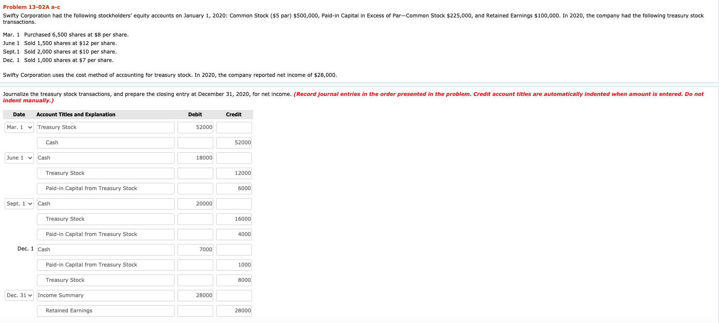Click the credit field showing 1000
This screenshot has width=719, height=323.
[x=234, y=265]
